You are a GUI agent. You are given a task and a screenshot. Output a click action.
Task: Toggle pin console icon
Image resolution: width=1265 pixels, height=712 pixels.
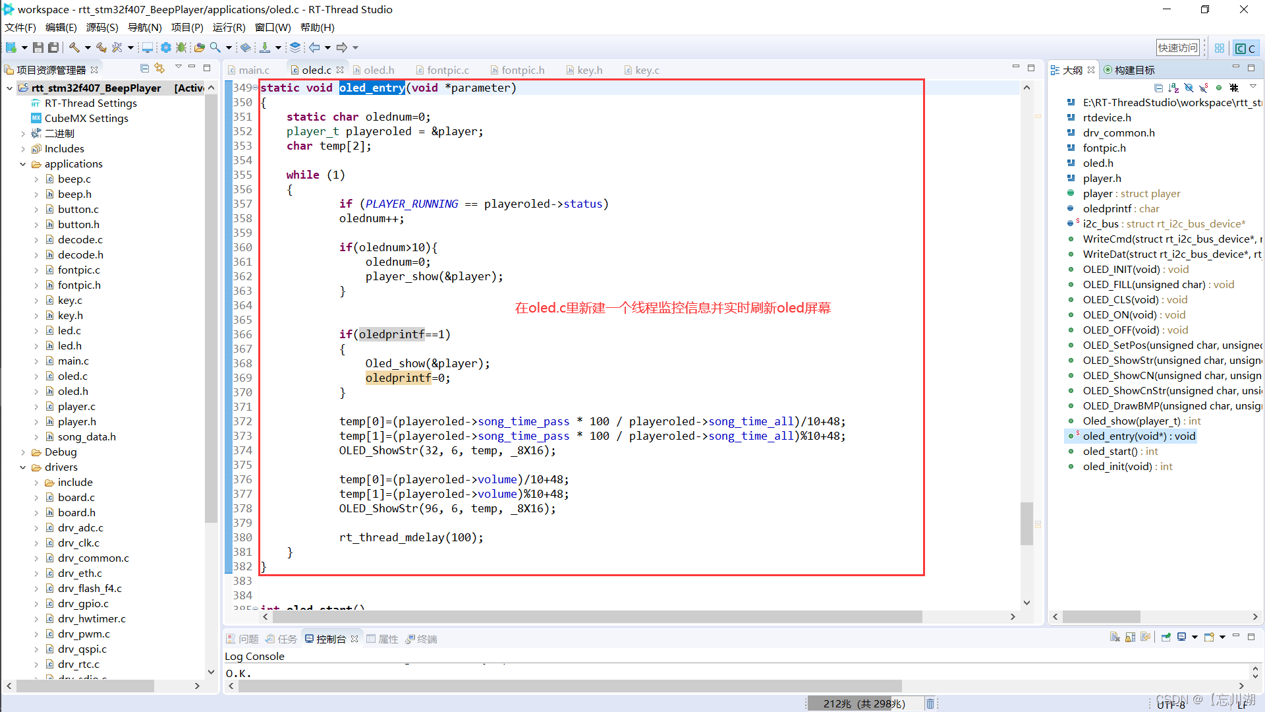click(1166, 638)
